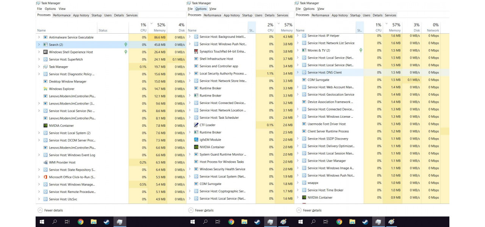Select Service Host: SSDP Discovery row
This screenshot has width=485, height=227.
[x=372, y=138]
